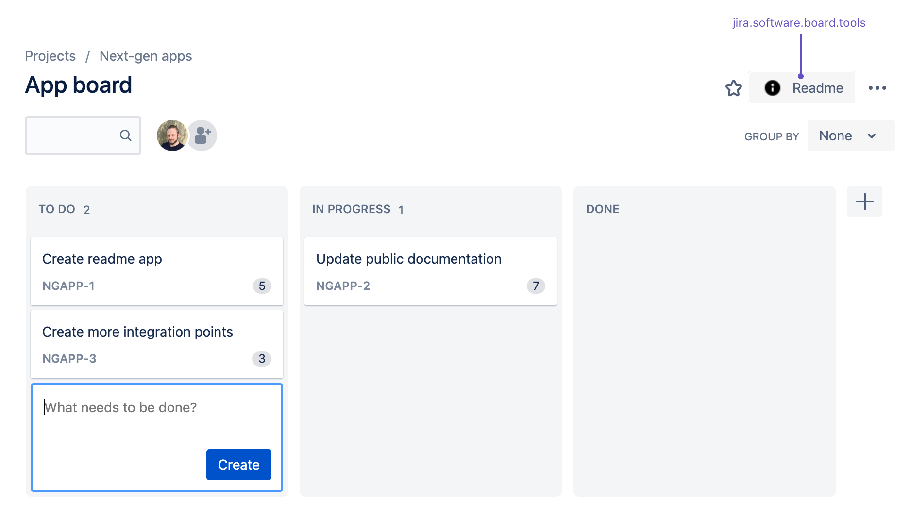Star the App board as favorite
Viewport: 910px width, 522px height.
[733, 88]
